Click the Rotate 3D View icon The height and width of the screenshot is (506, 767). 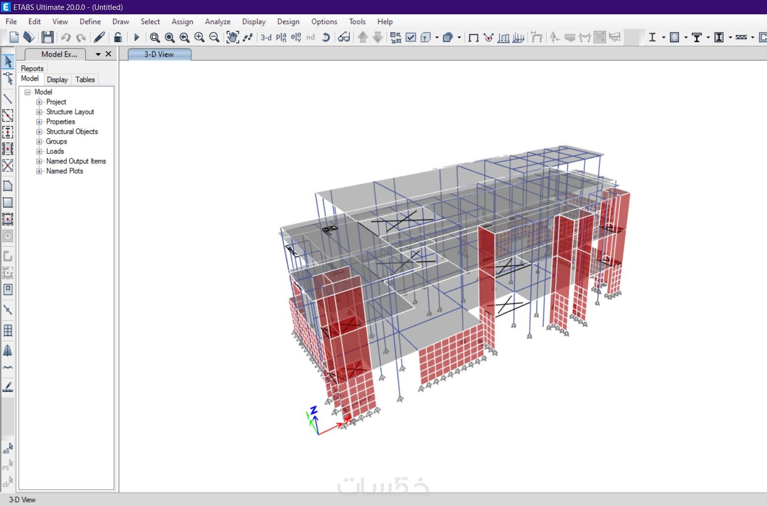pyautogui.click(x=326, y=37)
